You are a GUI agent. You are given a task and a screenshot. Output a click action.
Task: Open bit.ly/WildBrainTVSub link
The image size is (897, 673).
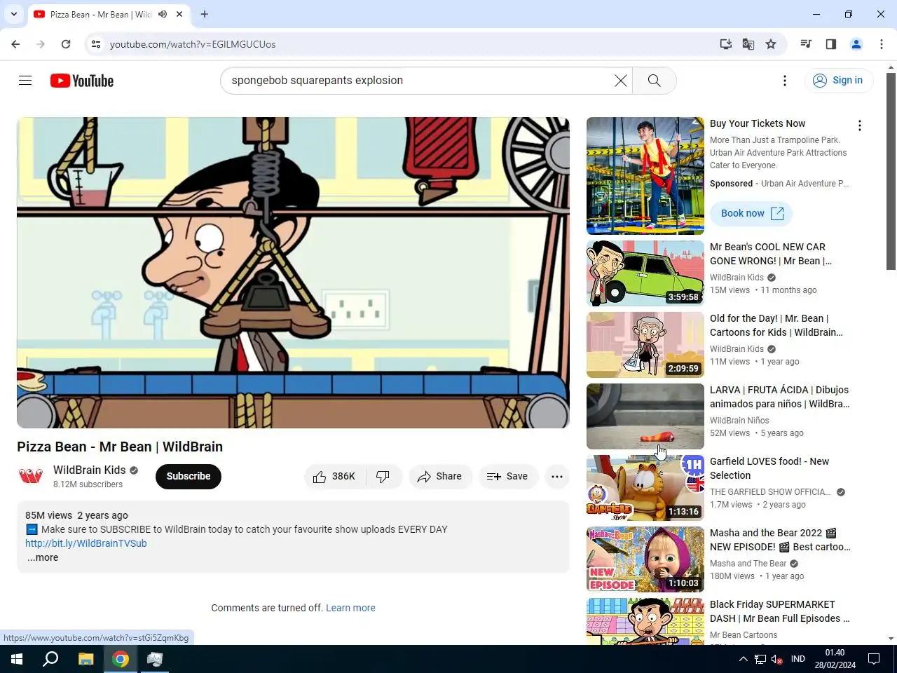click(86, 543)
